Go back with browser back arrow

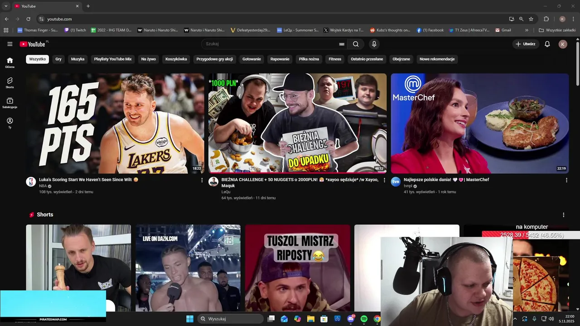coord(6,19)
